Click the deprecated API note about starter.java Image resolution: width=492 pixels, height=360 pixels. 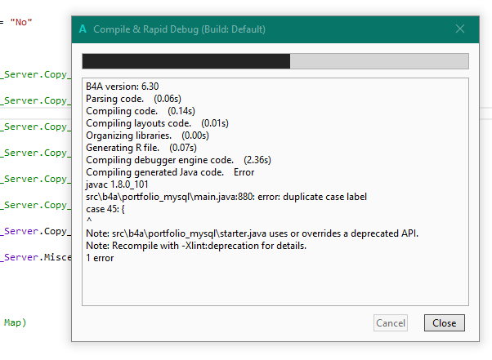(252, 233)
